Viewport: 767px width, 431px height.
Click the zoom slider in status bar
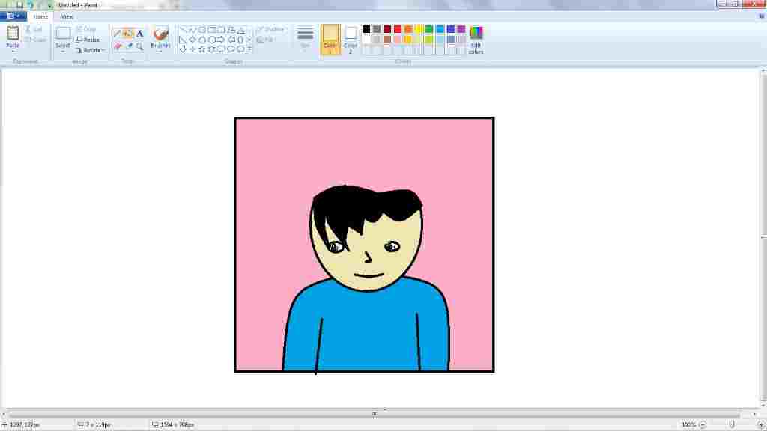pos(732,425)
